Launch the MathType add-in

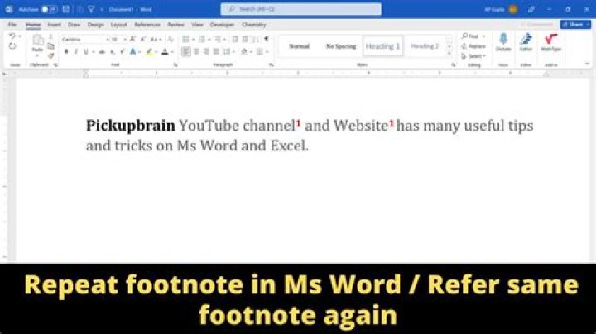click(550, 42)
